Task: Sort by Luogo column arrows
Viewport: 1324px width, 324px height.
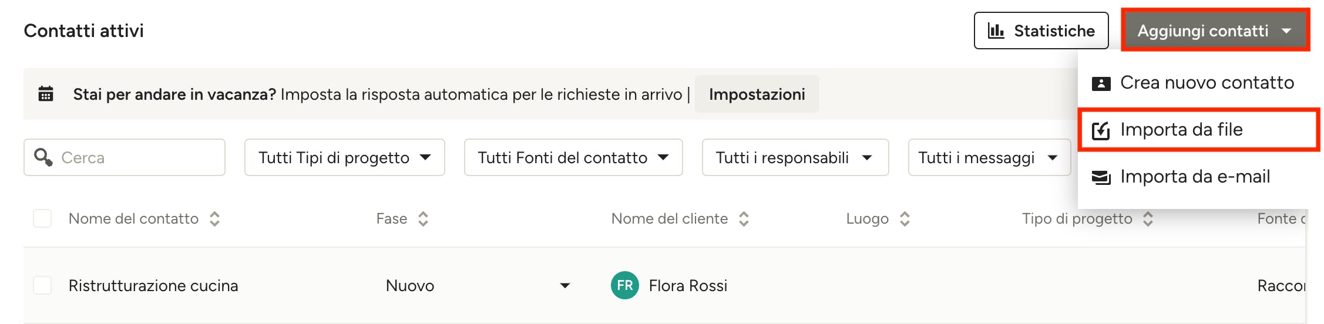Action: [905, 219]
